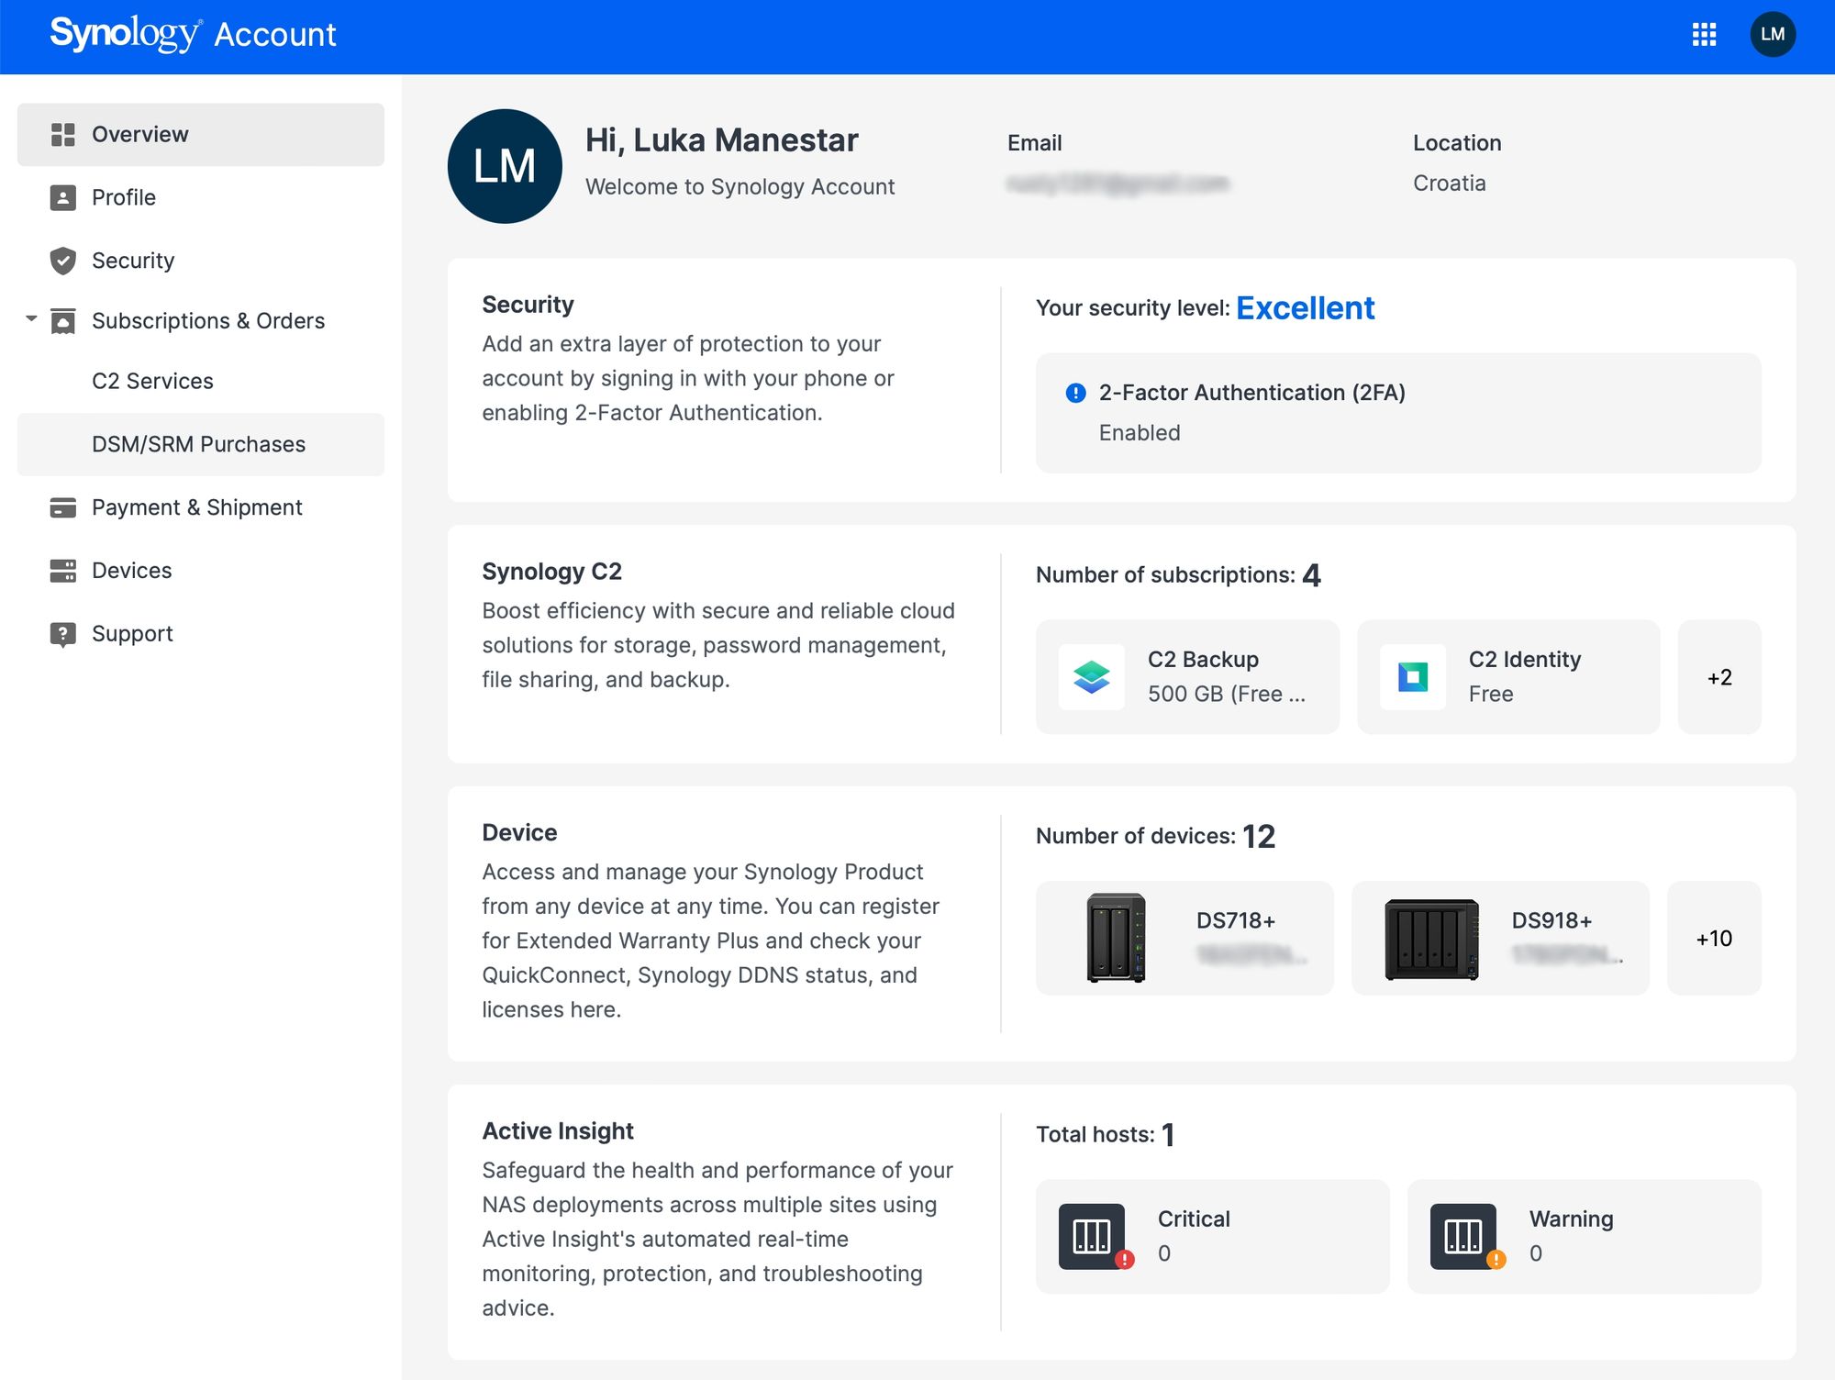The width and height of the screenshot is (1835, 1380).
Task: Click the DS718+ NAS device image
Action: [x=1116, y=938]
